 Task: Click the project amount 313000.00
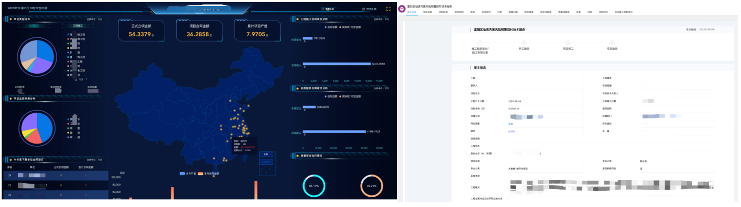click(514, 108)
